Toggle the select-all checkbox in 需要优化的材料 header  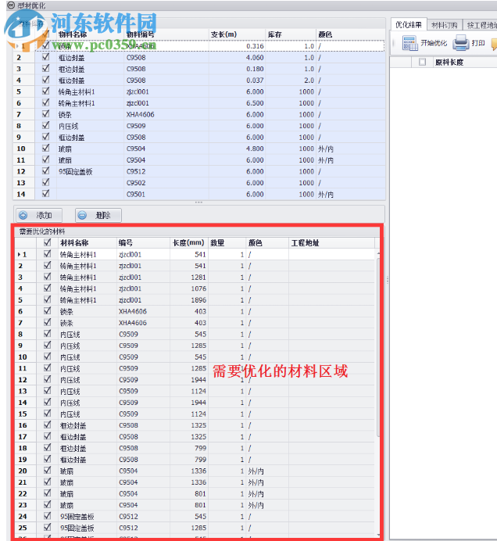click(47, 242)
